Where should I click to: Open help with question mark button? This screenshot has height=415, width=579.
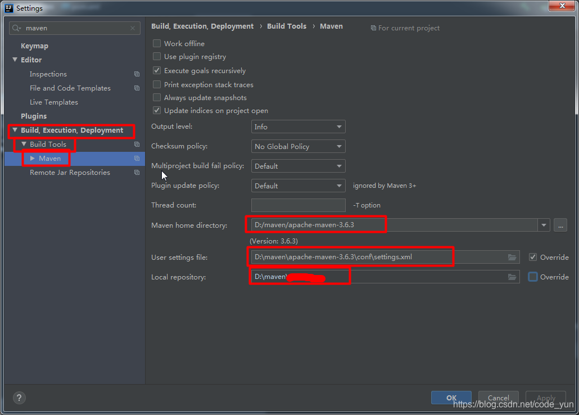click(19, 398)
